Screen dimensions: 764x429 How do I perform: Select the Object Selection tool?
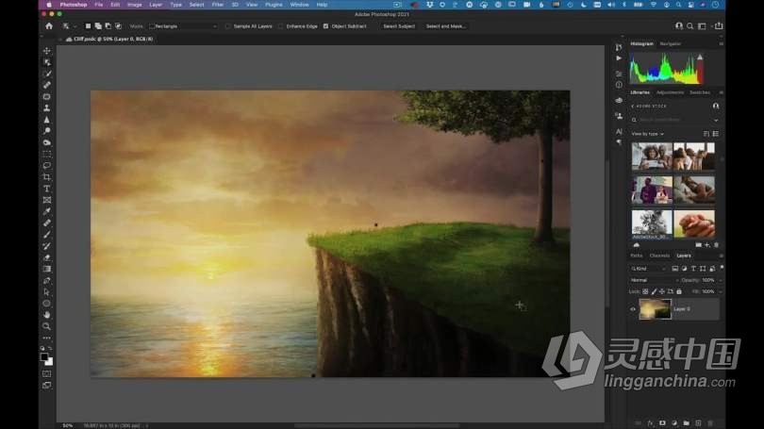click(x=47, y=62)
